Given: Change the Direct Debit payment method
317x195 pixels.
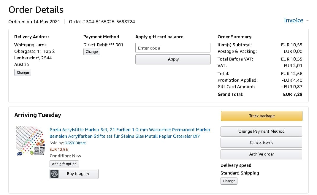Looking at the screenshot, I should (92, 52).
